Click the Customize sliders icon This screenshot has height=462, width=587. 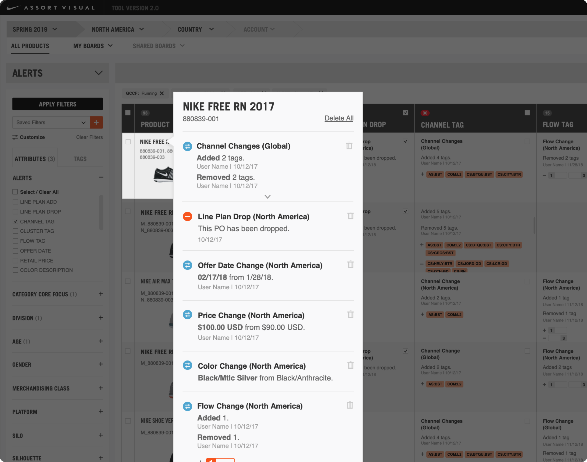pos(15,138)
